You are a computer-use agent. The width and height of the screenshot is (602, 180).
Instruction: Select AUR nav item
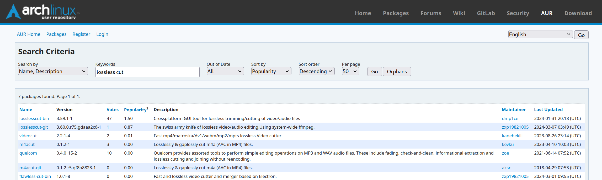547,13
